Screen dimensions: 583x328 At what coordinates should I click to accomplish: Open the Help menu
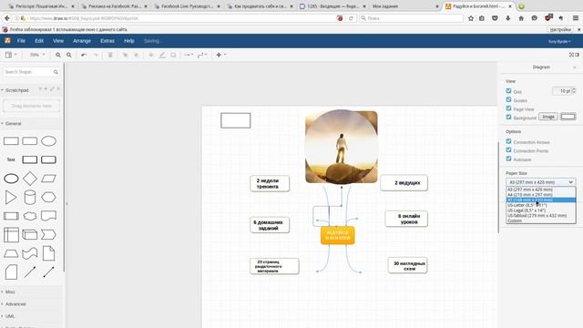[129, 41]
